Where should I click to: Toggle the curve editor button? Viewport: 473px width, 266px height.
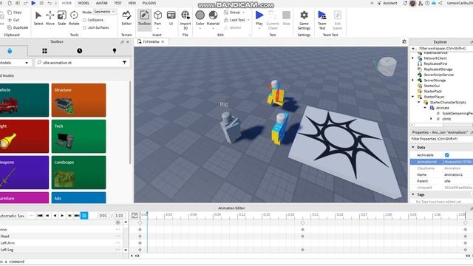coord(135,216)
